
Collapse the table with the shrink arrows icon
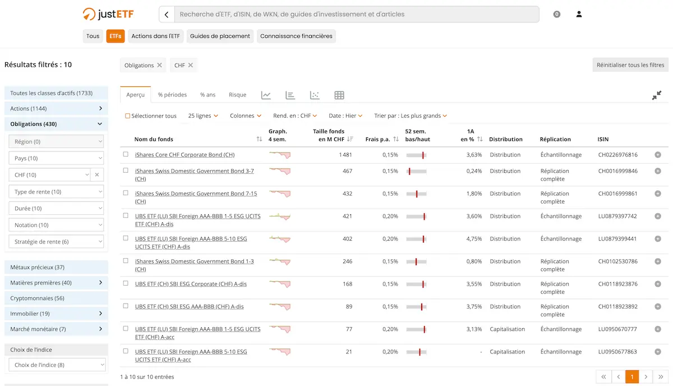pos(657,95)
